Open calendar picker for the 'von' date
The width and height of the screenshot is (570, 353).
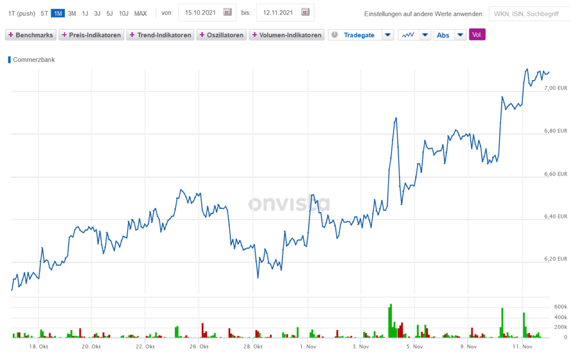227,12
